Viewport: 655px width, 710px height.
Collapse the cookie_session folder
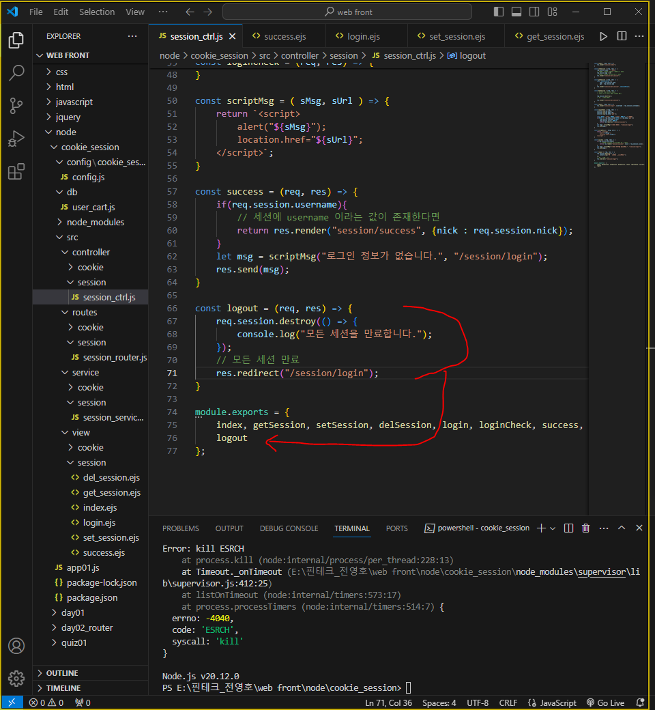point(91,147)
